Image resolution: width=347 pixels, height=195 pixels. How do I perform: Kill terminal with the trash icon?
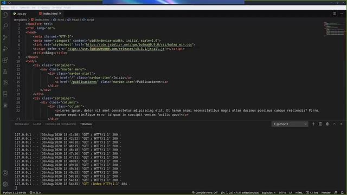click(x=327, y=124)
